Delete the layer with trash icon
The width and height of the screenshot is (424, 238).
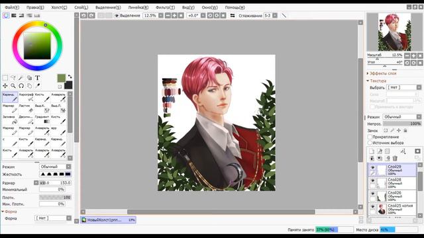[x=395, y=159]
